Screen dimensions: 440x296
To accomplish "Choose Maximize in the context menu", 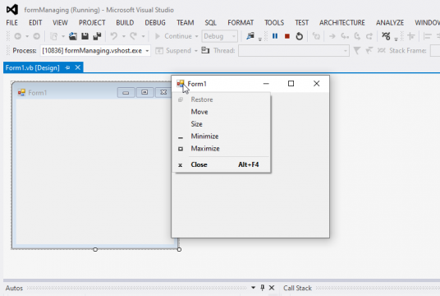I will pyautogui.click(x=205, y=149).
